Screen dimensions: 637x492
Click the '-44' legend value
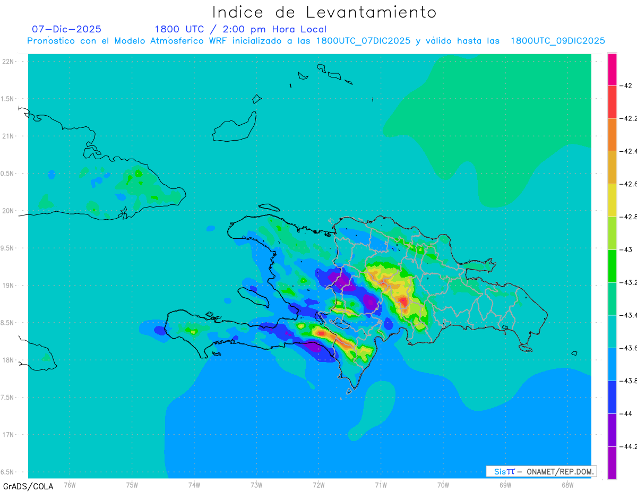[x=626, y=413]
